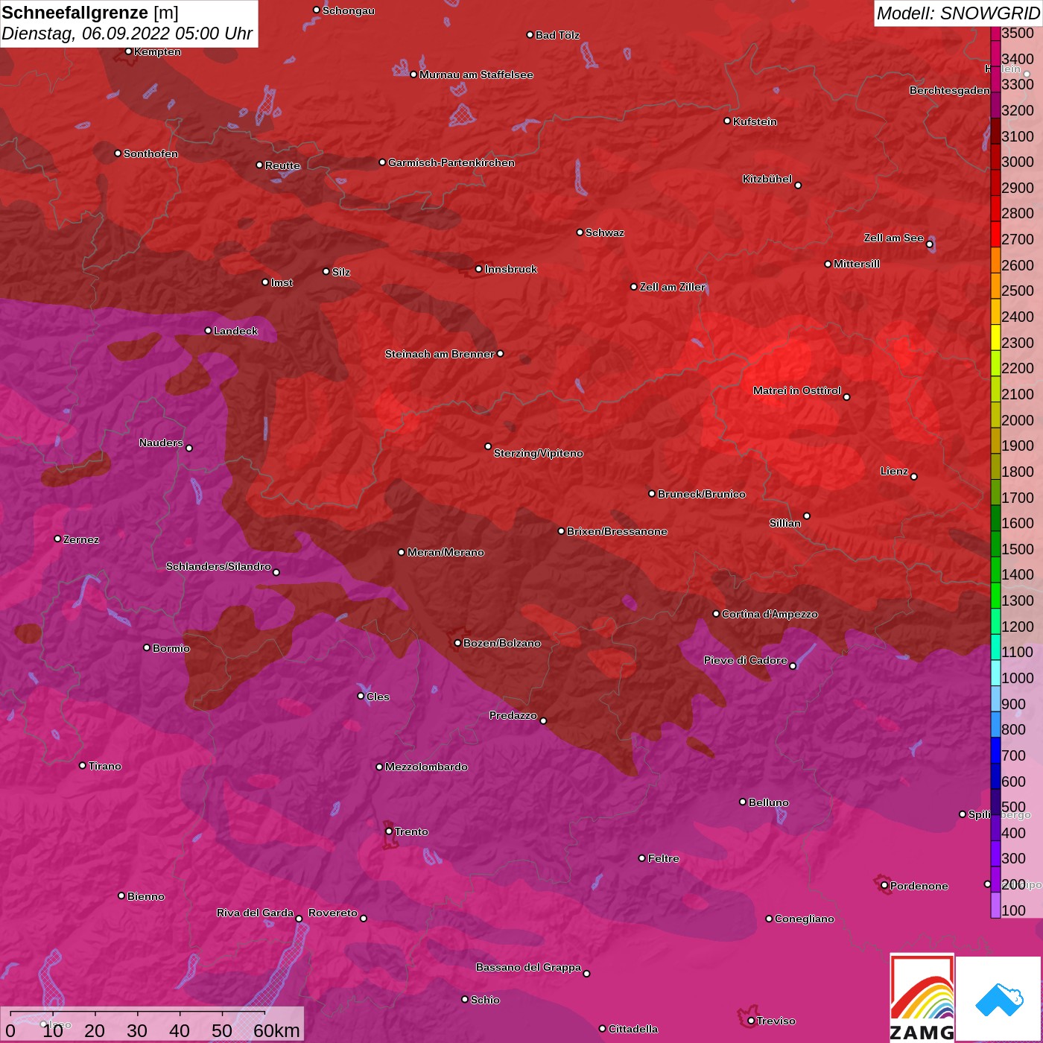Image resolution: width=1043 pixels, height=1043 pixels.
Task: Click the ZAMG logo
Action: click(922, 998)
